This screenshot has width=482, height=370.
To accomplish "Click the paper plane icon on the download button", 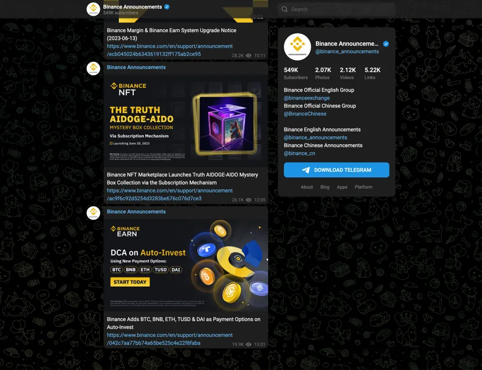I will [x=306, y=170].
